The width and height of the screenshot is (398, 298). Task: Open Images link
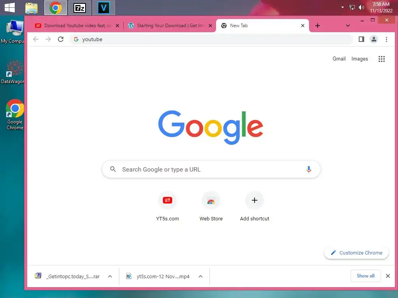360,59
